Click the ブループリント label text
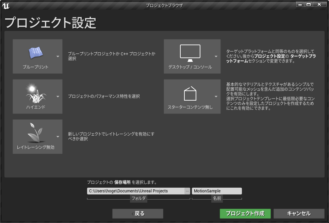 click(x=35, y=67)
